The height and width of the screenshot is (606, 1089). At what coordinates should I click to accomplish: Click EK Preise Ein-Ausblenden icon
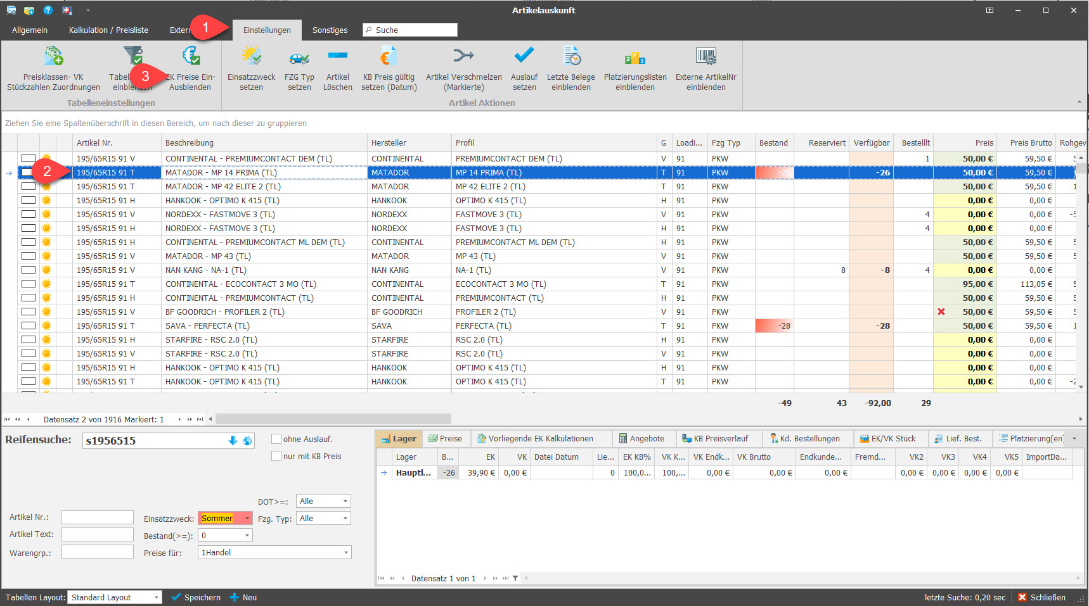click(191, 56)
